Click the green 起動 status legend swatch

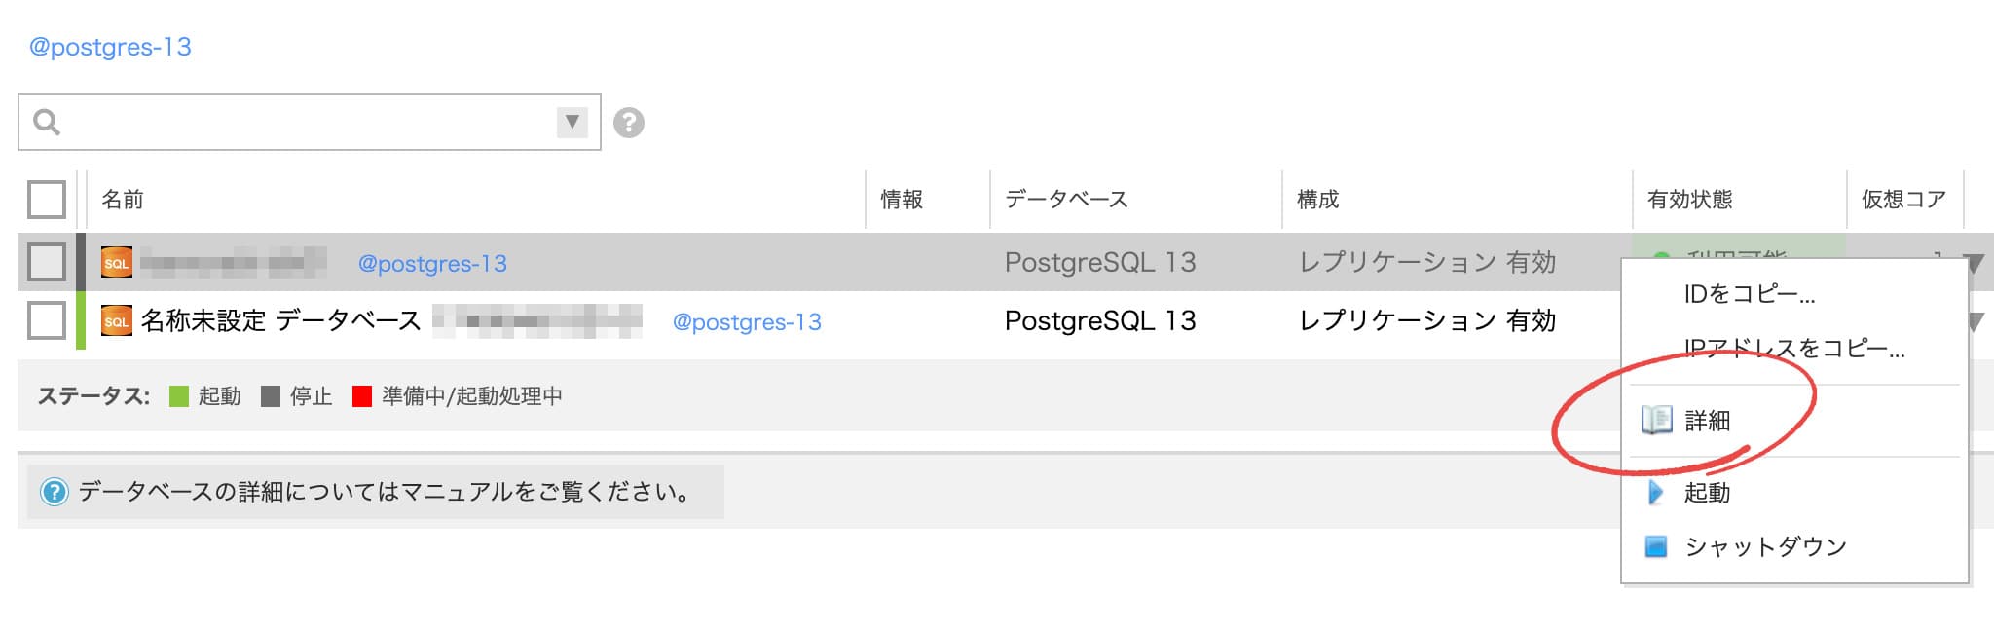coord(179,396)
